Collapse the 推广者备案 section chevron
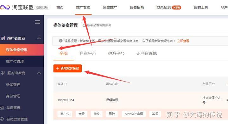Viewport: 228px width, 124px height. 39,38
